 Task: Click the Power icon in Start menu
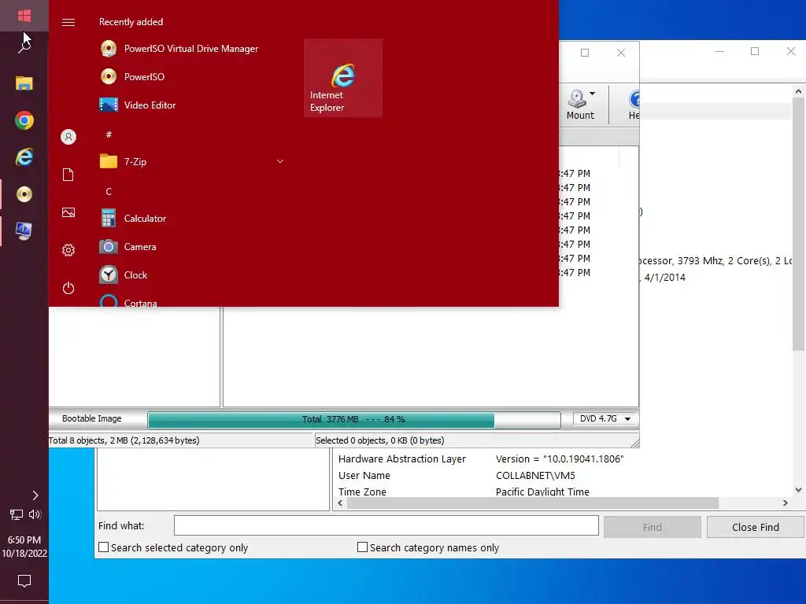[x=68, y=288]
